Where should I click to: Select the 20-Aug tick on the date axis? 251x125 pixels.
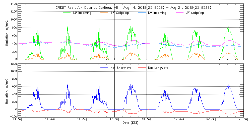[211, 119]
